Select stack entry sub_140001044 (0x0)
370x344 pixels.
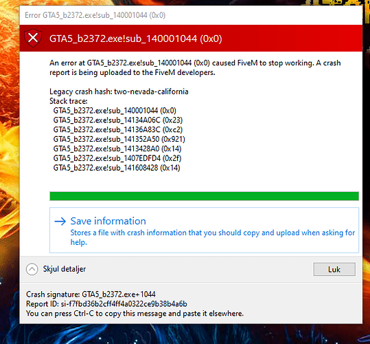click(x=115, y=111)
